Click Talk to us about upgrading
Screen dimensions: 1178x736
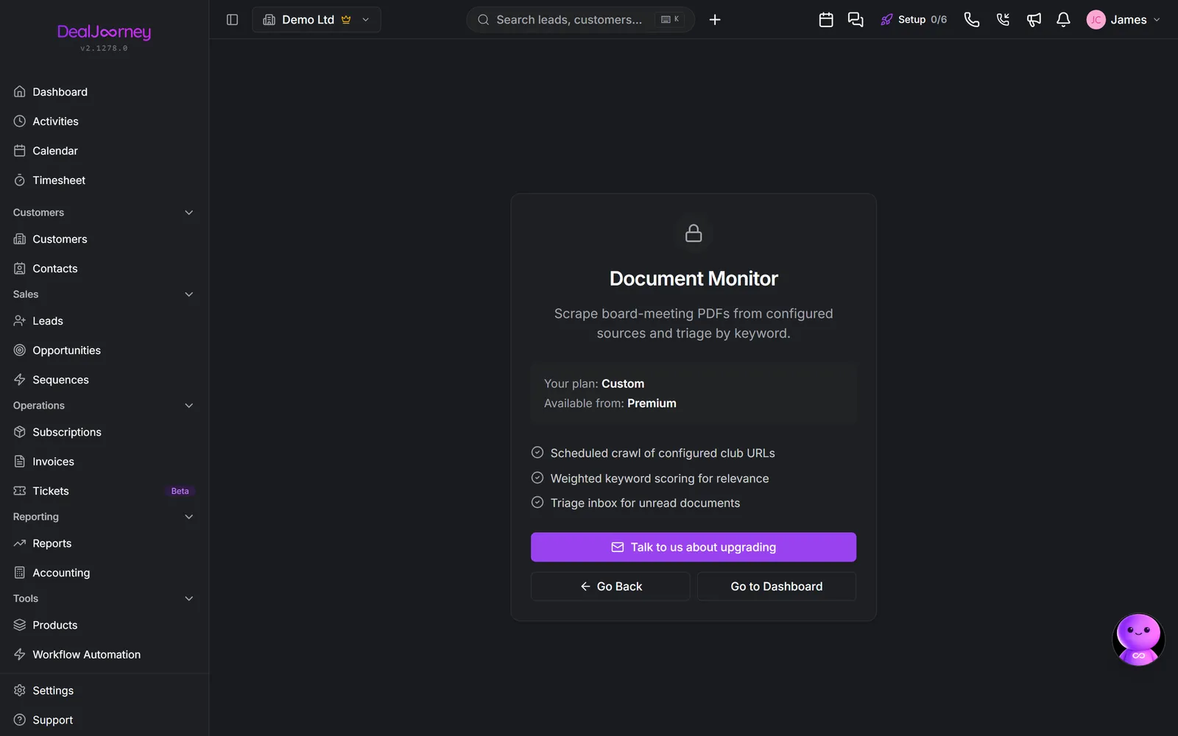click(x=694, y=547)
